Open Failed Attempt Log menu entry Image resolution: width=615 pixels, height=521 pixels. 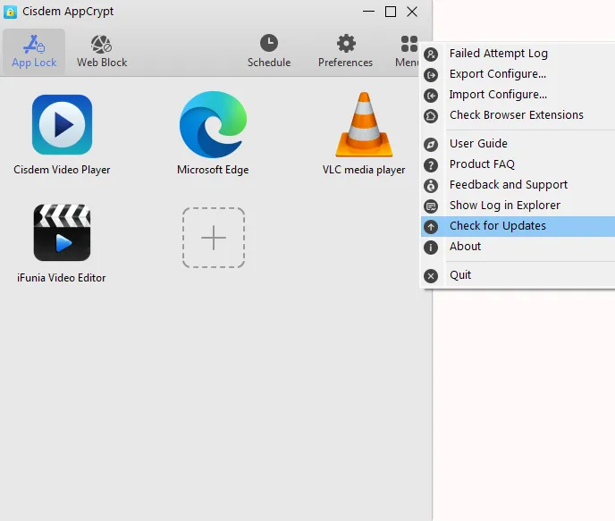(x=518, y=54)
